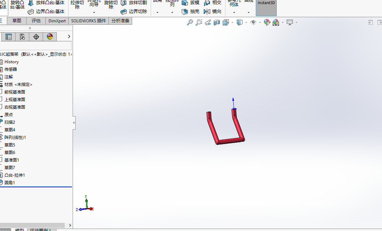Select the Boundary Cut (边界切除) tool
382x231 pixels.
click(134, 11)
